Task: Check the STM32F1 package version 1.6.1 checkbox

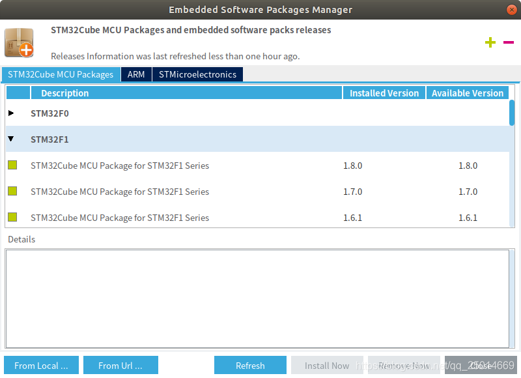Action: coord(11,218)
